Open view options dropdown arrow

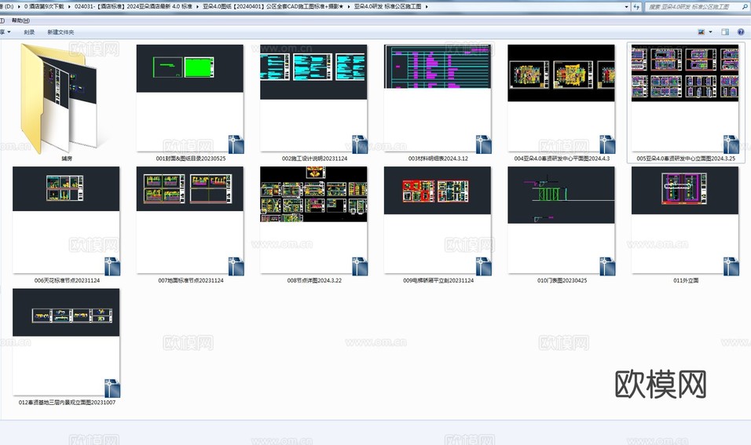[710, 32]
